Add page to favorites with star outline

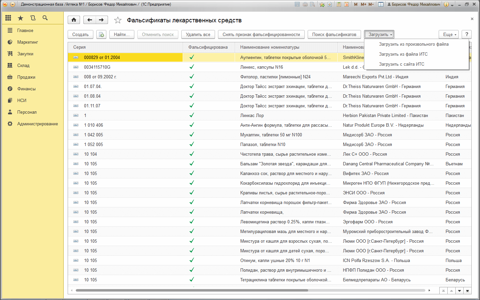pyautogui.click(x=118, y=20)
